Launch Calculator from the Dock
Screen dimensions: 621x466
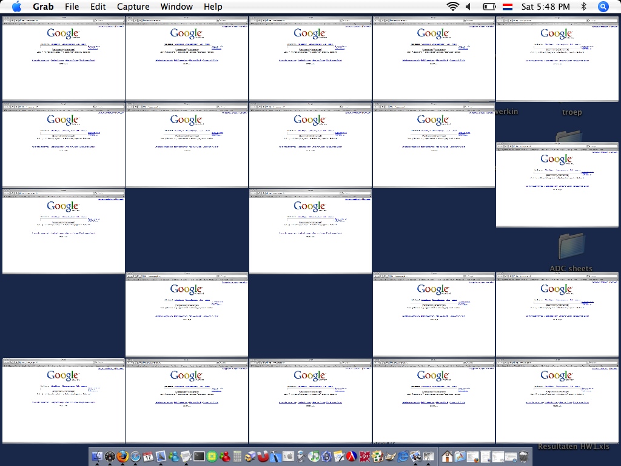point(237,457)
